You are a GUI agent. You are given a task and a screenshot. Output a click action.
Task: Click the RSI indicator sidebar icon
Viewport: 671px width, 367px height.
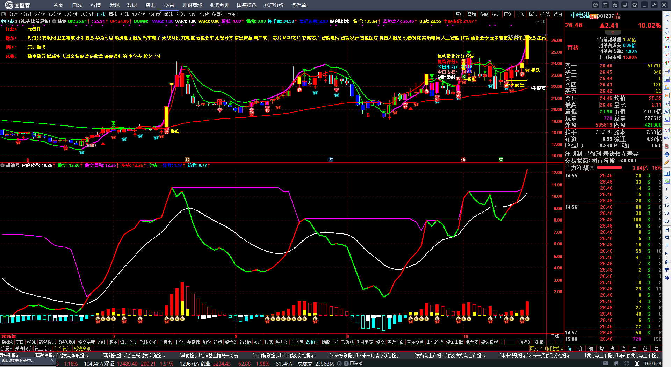click(667, 138)
